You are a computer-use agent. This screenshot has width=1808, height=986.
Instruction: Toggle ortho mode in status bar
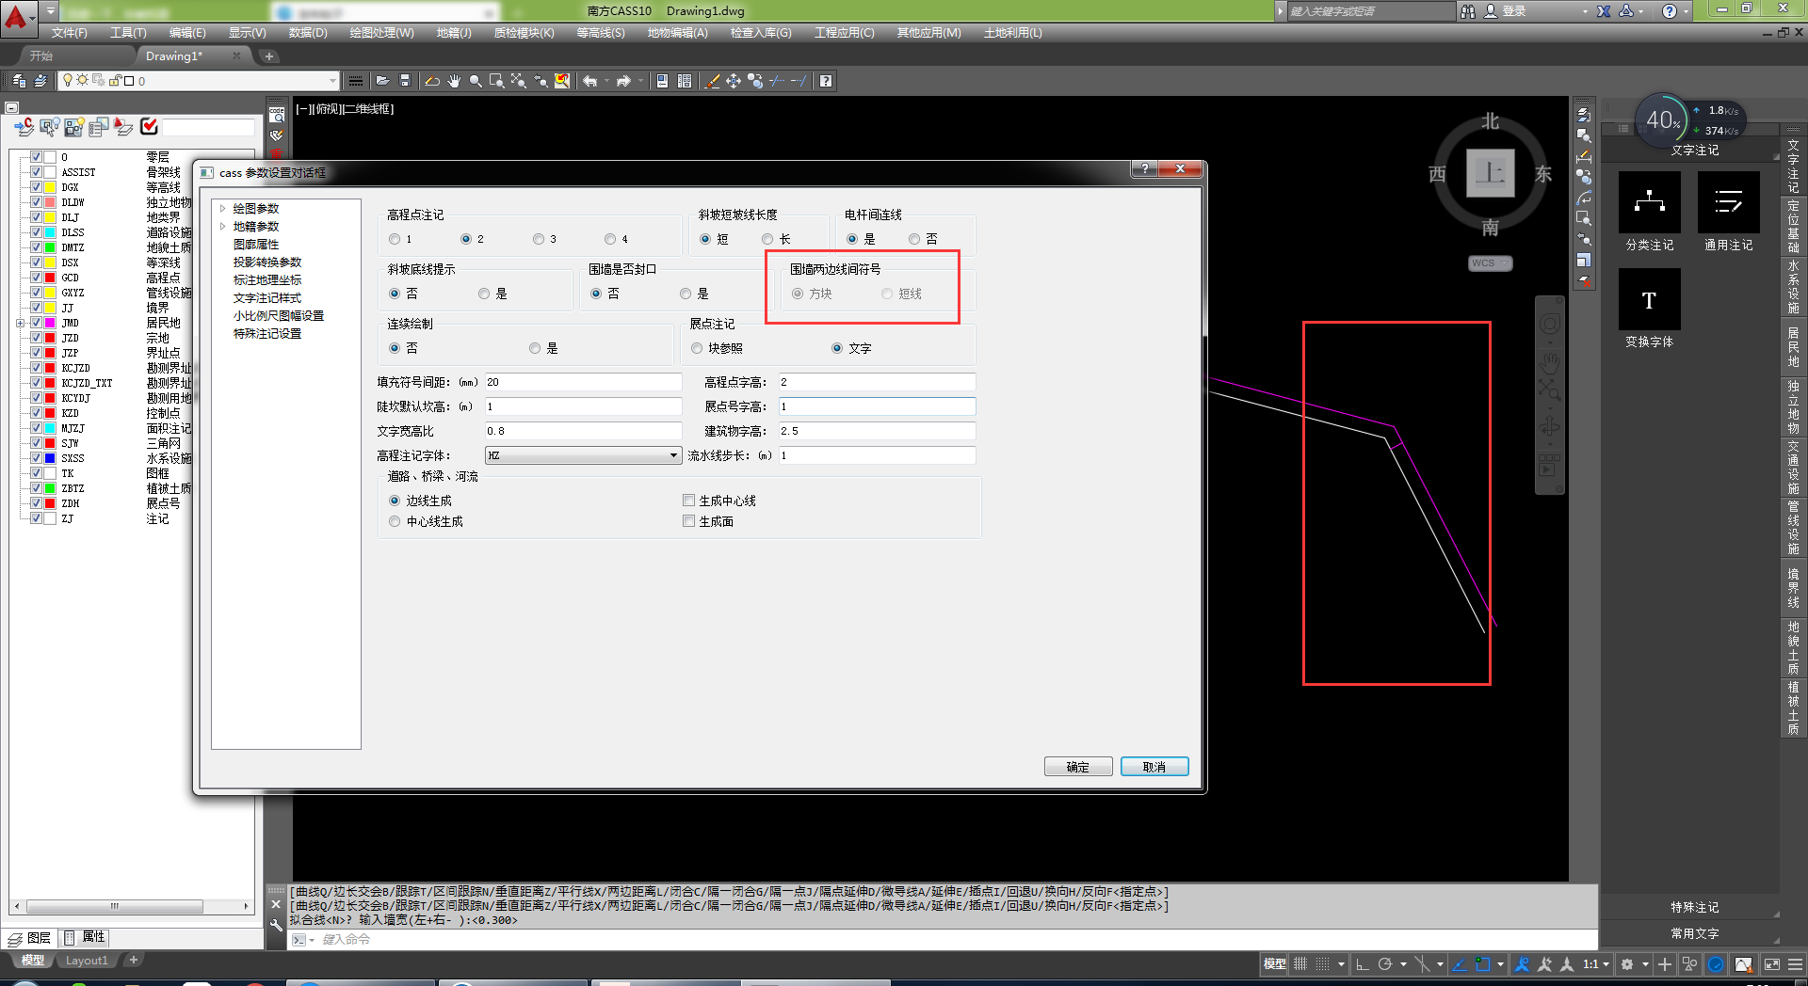tap(1362, 963)
